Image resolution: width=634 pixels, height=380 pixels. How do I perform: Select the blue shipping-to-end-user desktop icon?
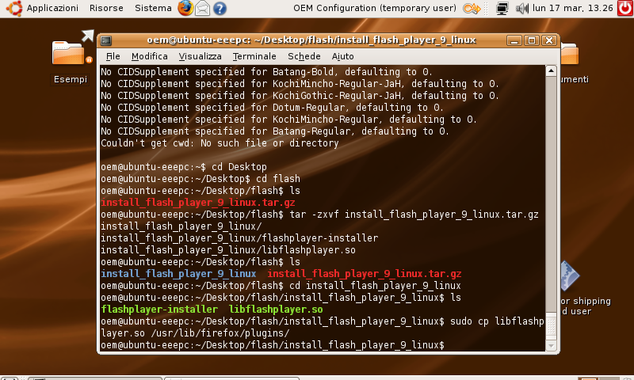[571, 276]
